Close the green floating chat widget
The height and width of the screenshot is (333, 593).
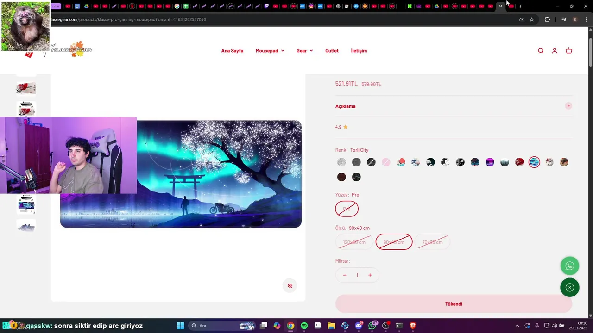570,287
